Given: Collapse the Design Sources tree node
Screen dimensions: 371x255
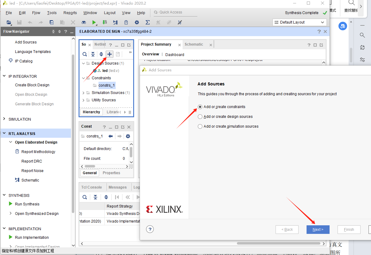Looking at the screenshot, I should point(83,63).
